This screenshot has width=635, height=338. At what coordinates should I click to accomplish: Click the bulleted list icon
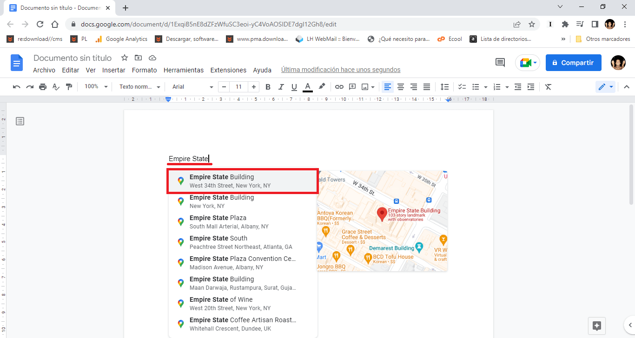tap(476, 87)
